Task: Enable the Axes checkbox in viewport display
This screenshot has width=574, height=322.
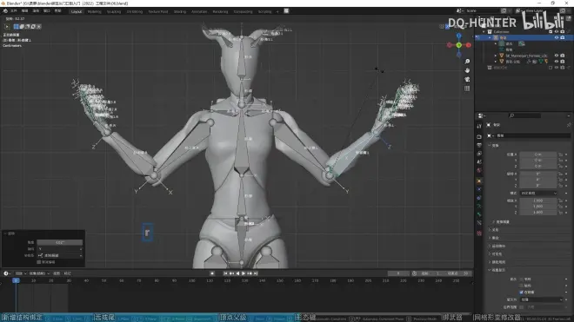Action: (521, 286)
